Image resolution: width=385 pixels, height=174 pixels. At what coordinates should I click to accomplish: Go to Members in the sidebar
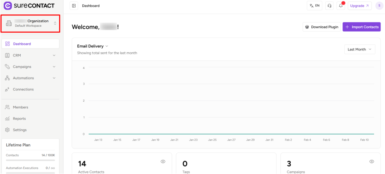click(20, 107)
